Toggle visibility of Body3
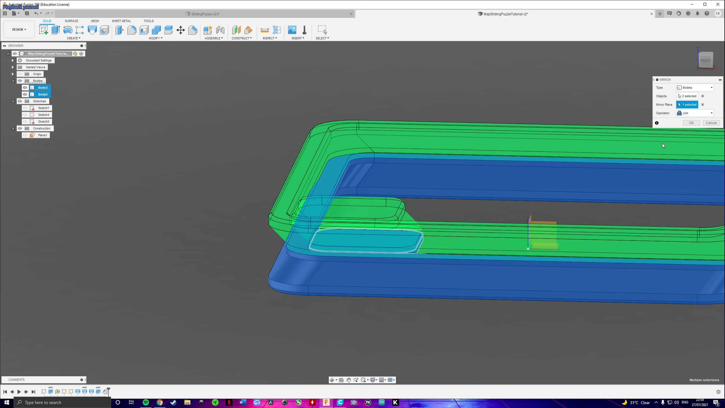Screen dimensions: 725x408 pyautogui.click(x=25, y=87)
